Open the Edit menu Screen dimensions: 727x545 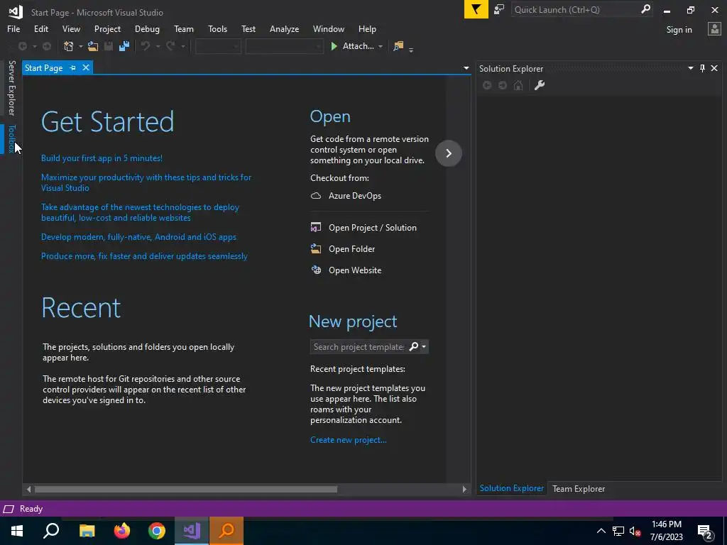pyautogui.click(x=40, y=28)
